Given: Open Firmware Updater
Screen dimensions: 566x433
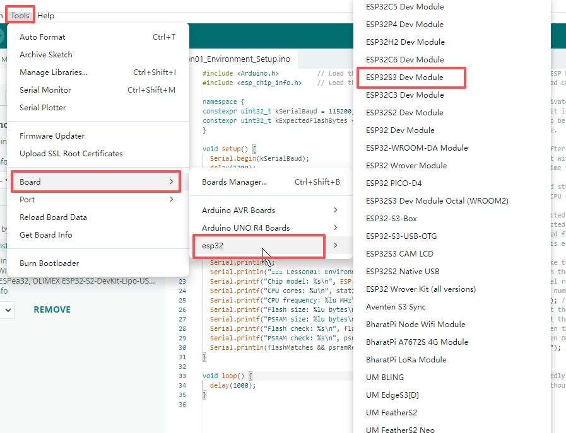Looking at the screenshot, I should point(98,136).
